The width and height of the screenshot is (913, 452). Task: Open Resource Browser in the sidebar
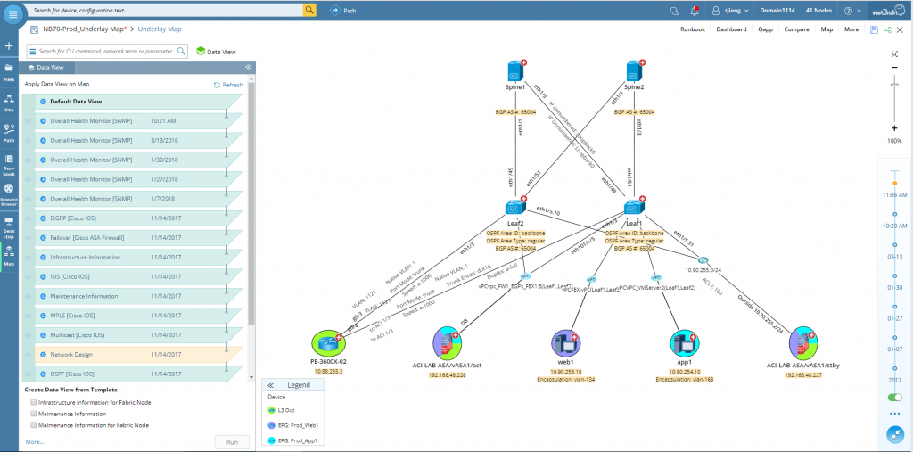(x=9, y=195)
